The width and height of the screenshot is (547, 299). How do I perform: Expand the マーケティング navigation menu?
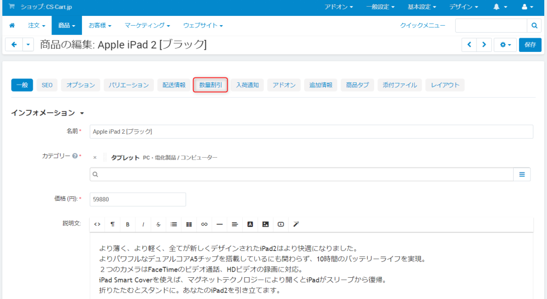pyautogui.click(x=147, y=26)
